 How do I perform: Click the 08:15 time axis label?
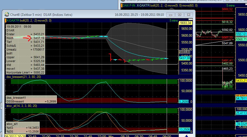pos(125,136)
